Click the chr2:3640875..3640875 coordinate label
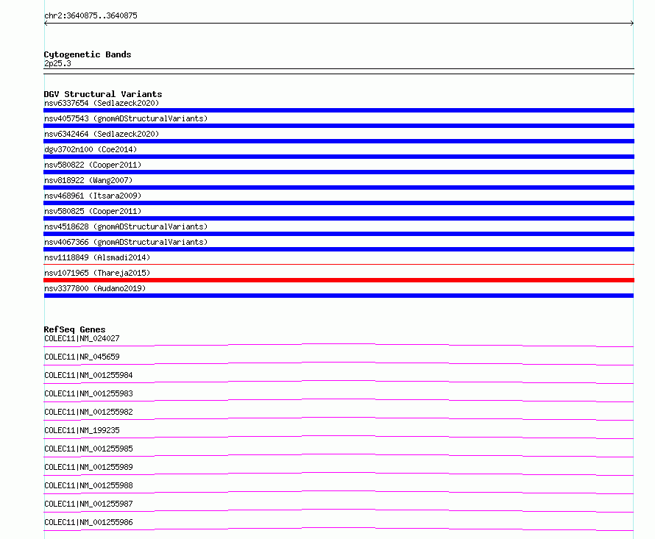 91,16
